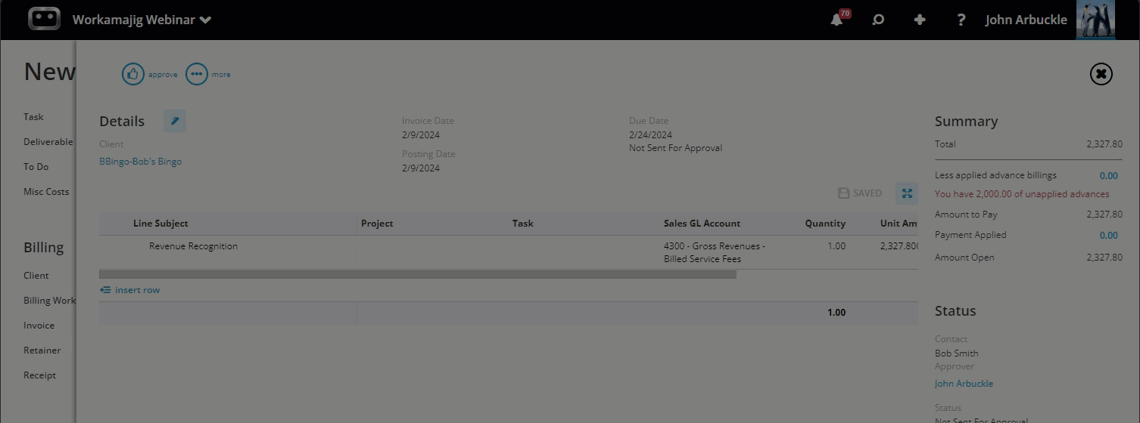Screen dimensions: 1140x423
Task: Select the Revenue Recognition line cell
Action: pos(193,246)
